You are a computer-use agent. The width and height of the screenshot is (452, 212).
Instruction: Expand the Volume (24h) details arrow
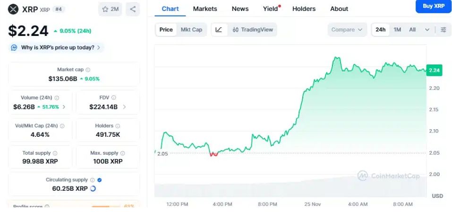[64, 107]
